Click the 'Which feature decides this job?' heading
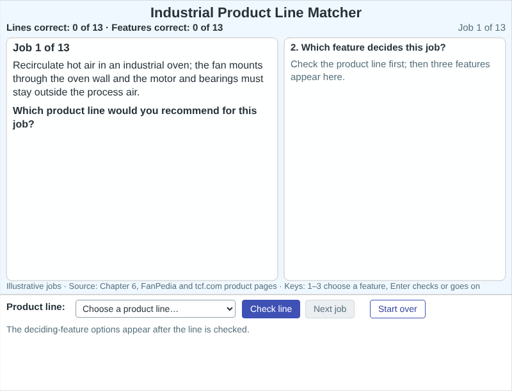Image resolution: width=512 pixels, height=392 pixels. click(368, 47)
